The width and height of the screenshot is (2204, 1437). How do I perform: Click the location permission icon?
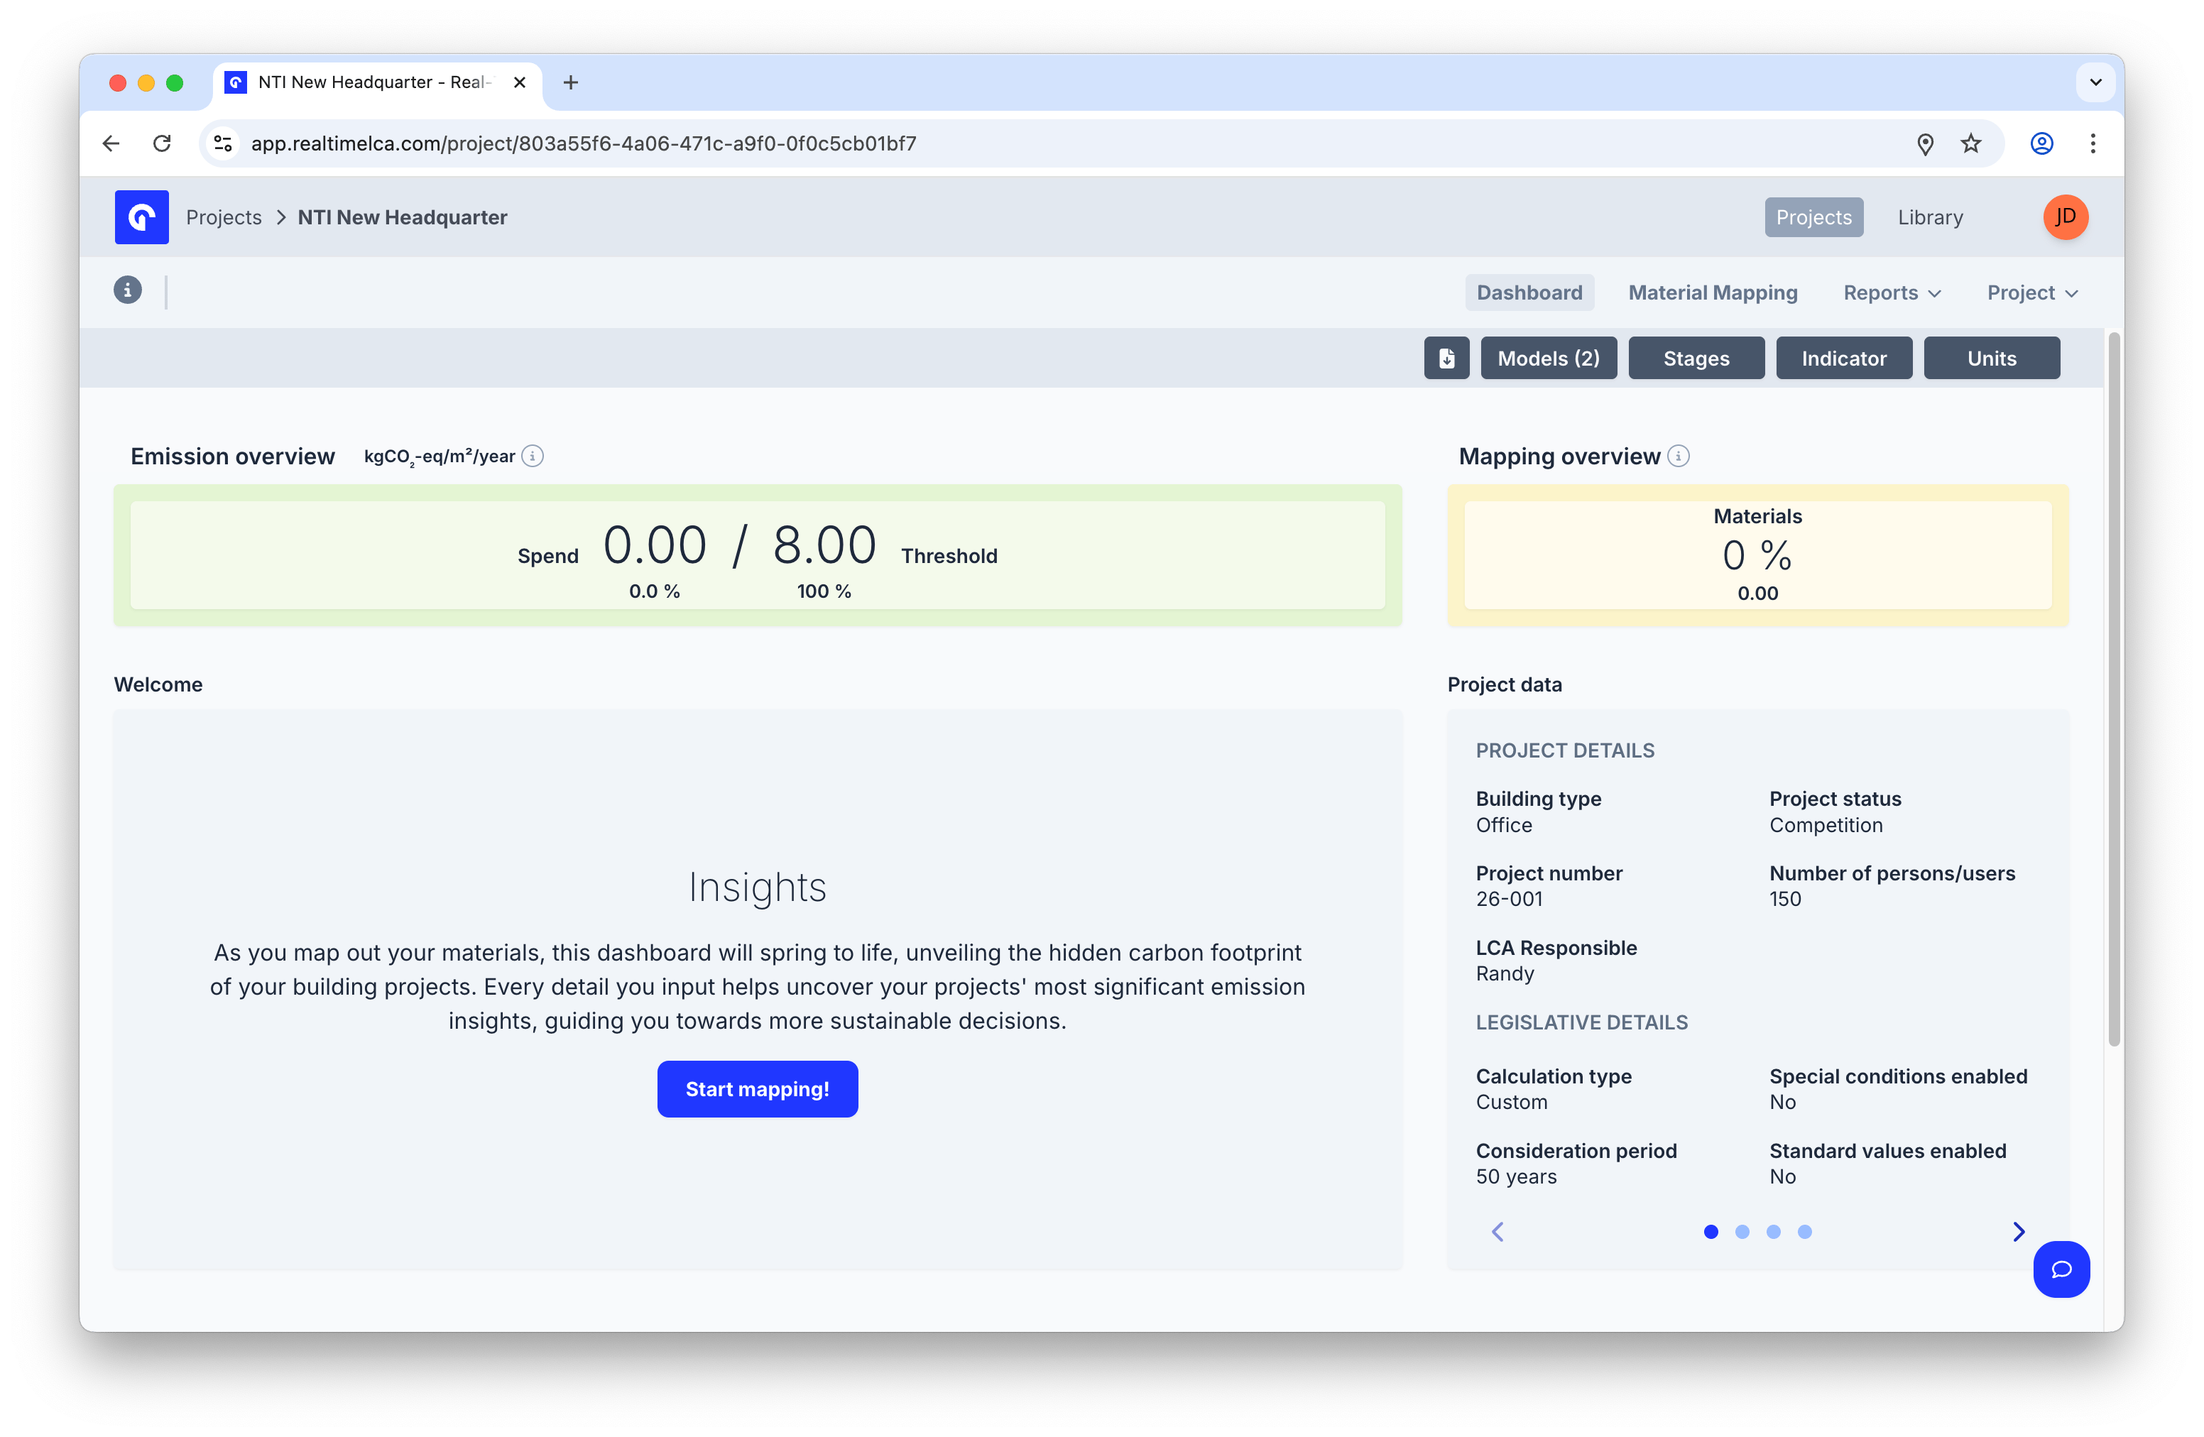click(x=1925, y=143)
